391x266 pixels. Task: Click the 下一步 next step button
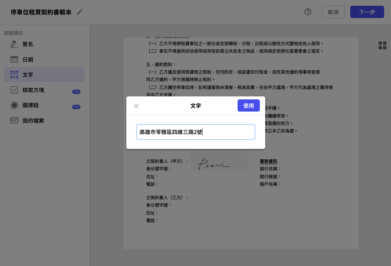tap(367, 12)
